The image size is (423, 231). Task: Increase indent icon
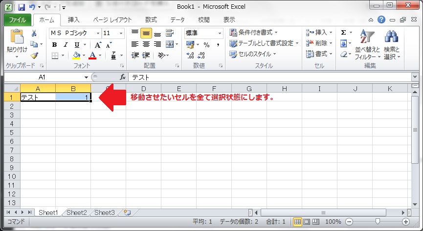pos(146,56)
